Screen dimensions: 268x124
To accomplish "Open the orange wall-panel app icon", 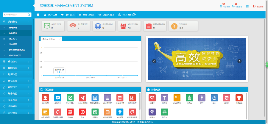I will [107, 112].
